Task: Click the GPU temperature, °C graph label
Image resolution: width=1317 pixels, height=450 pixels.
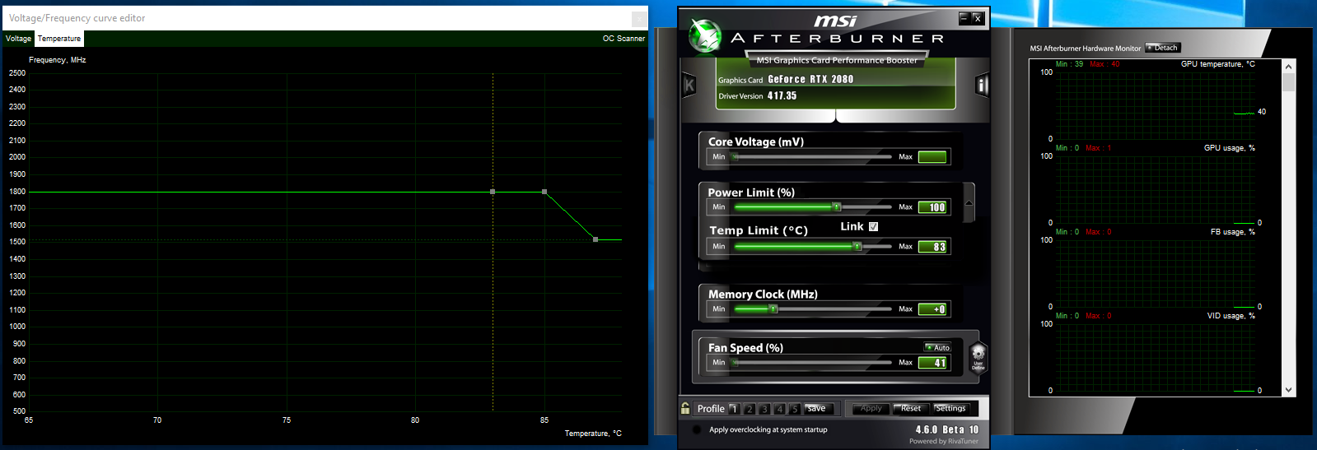Action: [1217, 64]
